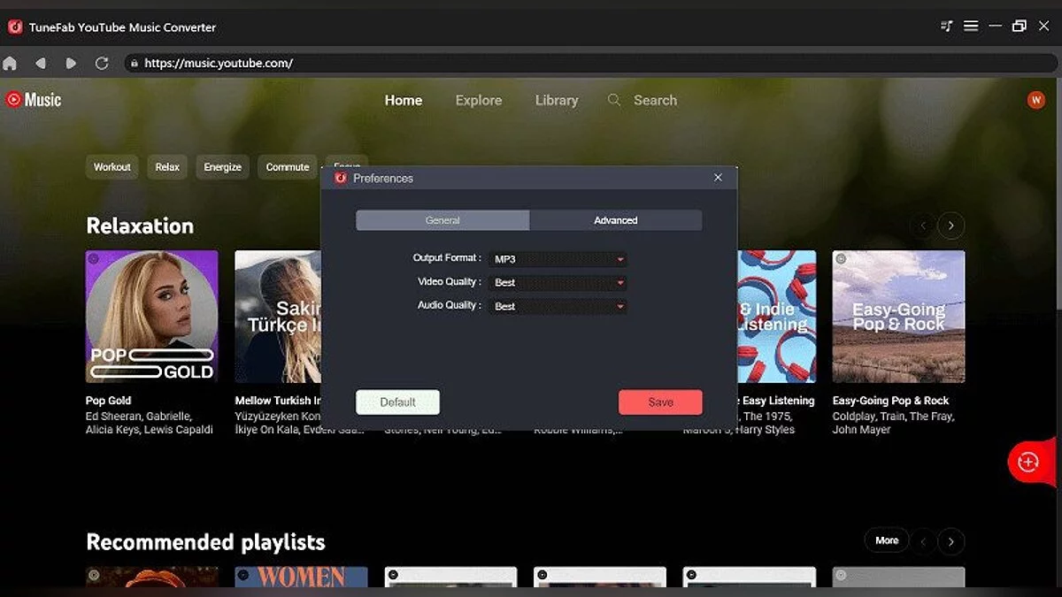Switch to the Advanced tab
The height and width of the screenshot is (597, 1062).
pos(616,220)
